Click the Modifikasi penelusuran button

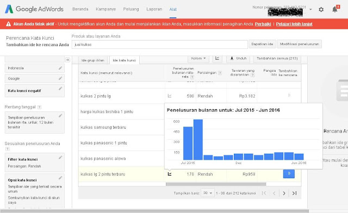click(299, 44)
